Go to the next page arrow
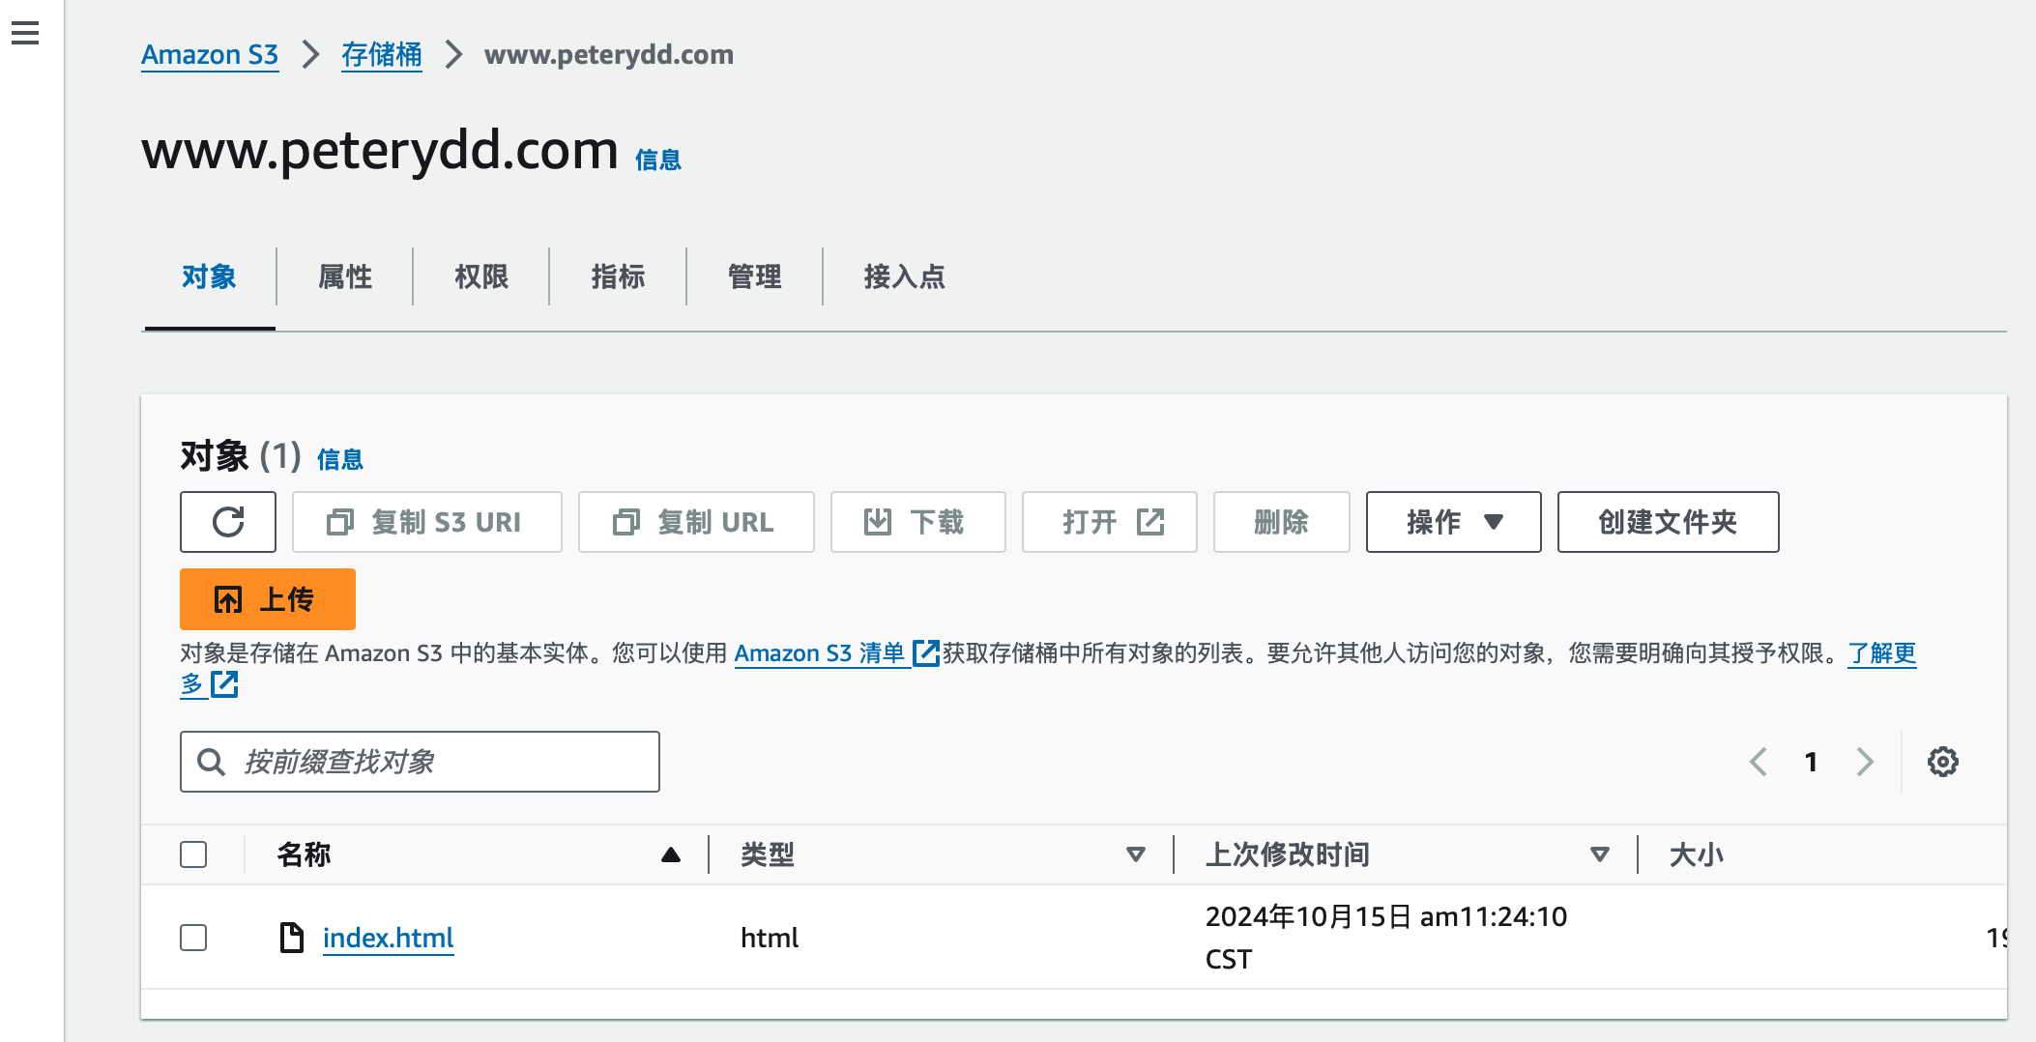Screen dimensions: 2036x1042 (1865, 762)
